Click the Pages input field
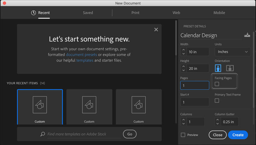The height and width of the screenshot is (145, 256). point(195,86)
